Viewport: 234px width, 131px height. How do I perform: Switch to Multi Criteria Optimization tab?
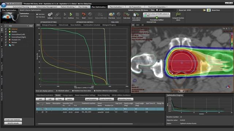click(30, 10)
